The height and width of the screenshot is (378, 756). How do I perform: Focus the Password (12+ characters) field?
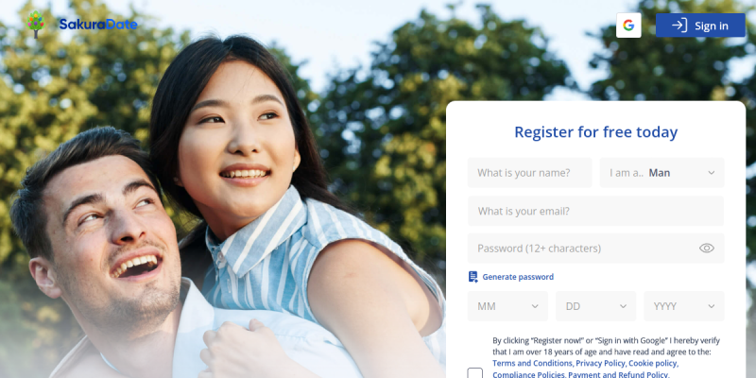[x=595, y=249]
